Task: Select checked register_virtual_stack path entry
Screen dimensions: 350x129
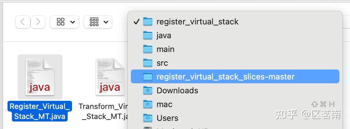Action: [x=197, y=22]
